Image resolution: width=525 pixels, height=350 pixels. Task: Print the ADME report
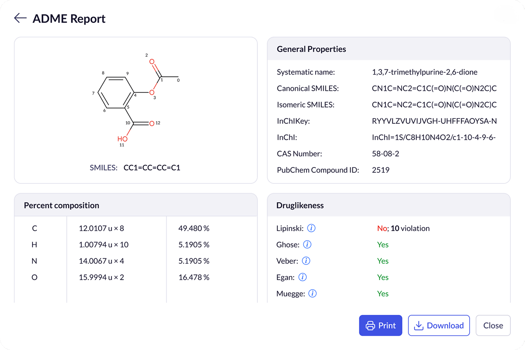(380, 326)
